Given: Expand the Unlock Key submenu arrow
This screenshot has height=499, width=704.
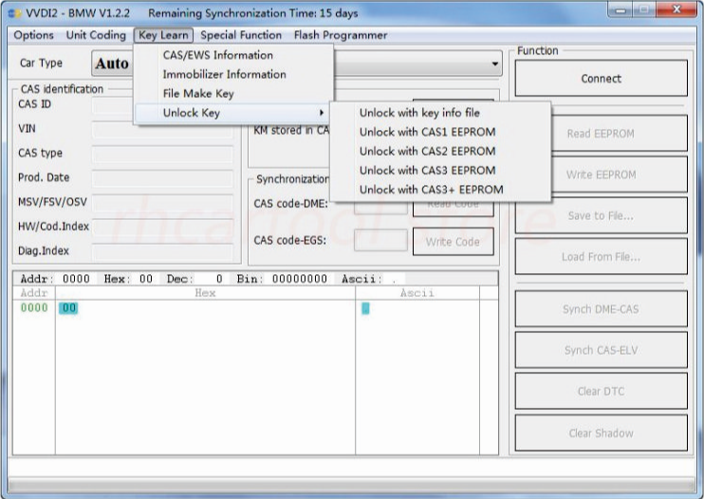Looking at the screenshot, I should click(321, 113).
